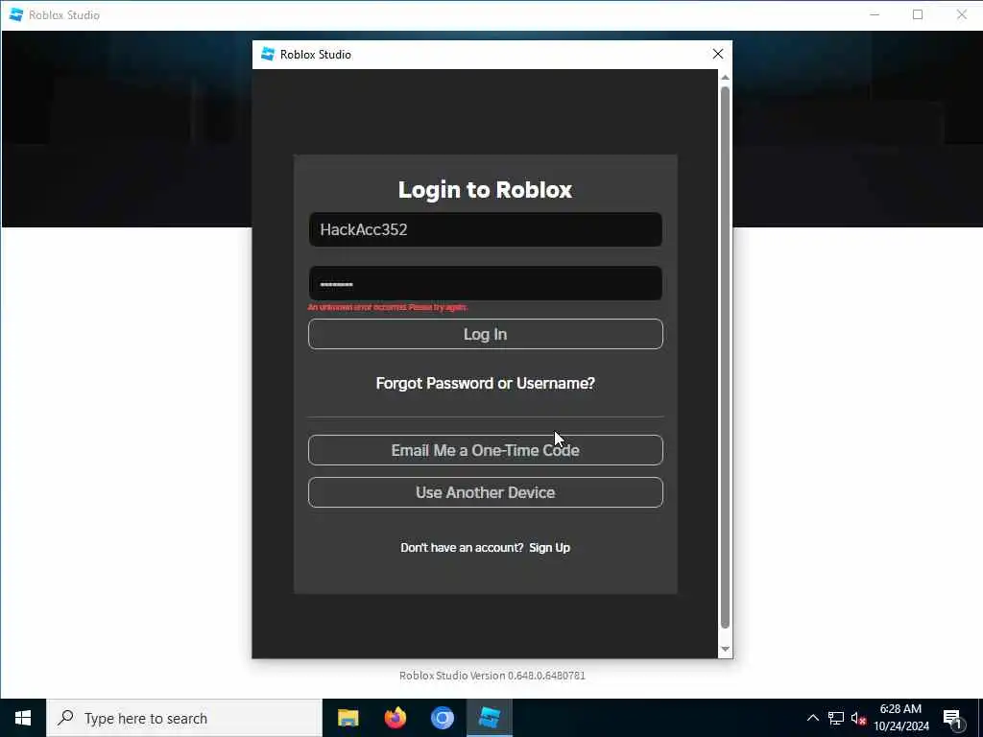
Task: Click the Login to Roblox heading
Action: pyautogui.click(x=485, y=189)
